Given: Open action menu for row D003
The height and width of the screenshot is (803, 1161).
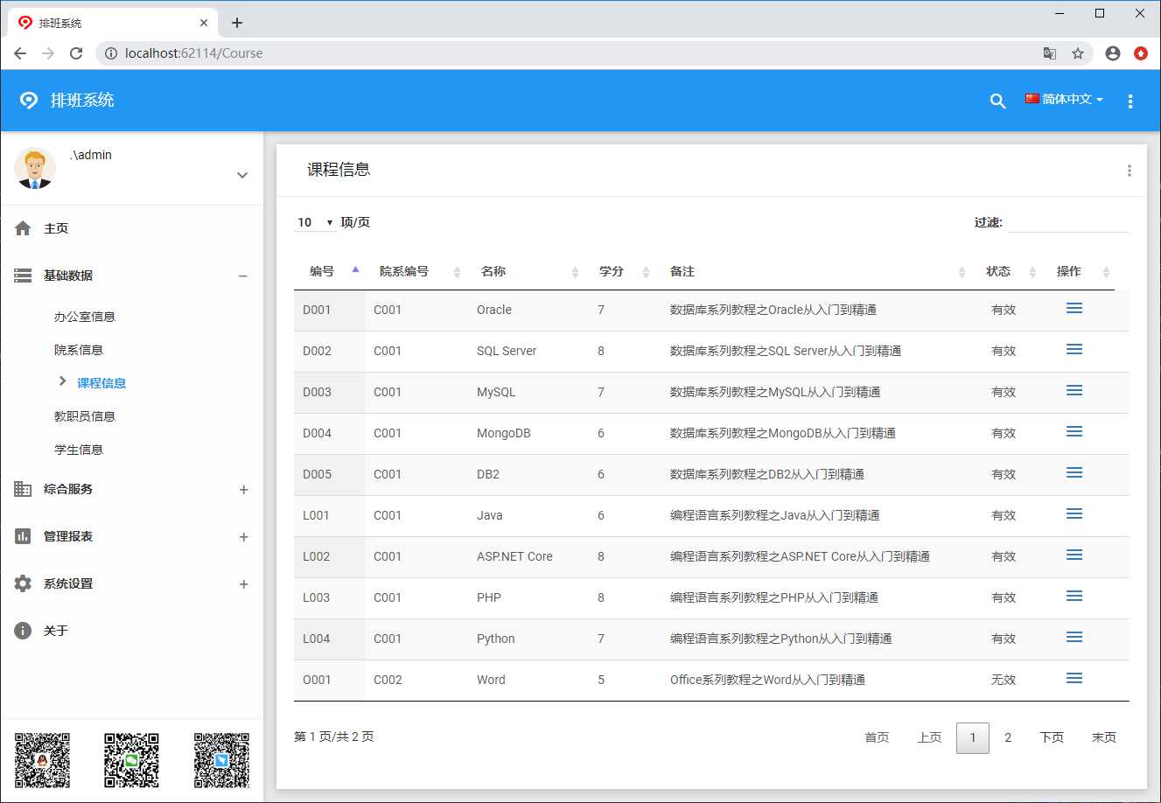Looking at the screenshot, I should point(1074,391).
